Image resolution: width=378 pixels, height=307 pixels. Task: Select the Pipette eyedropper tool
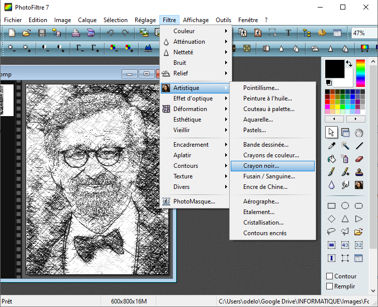pos(331,146)
